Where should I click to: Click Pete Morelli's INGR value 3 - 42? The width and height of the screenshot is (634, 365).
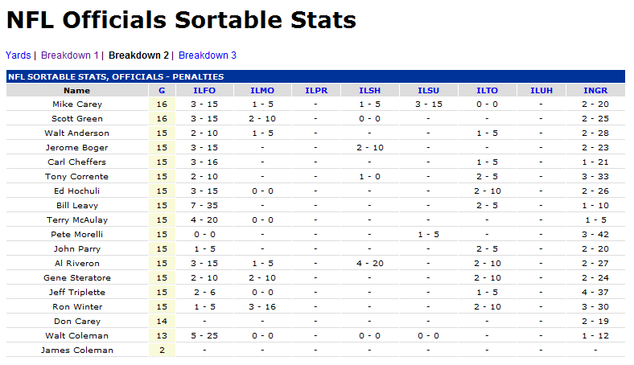(x=597, y=235)
